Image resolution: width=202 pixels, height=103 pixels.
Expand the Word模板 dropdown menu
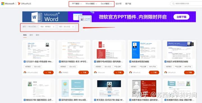pyautogui.click(x=91, y=4)
